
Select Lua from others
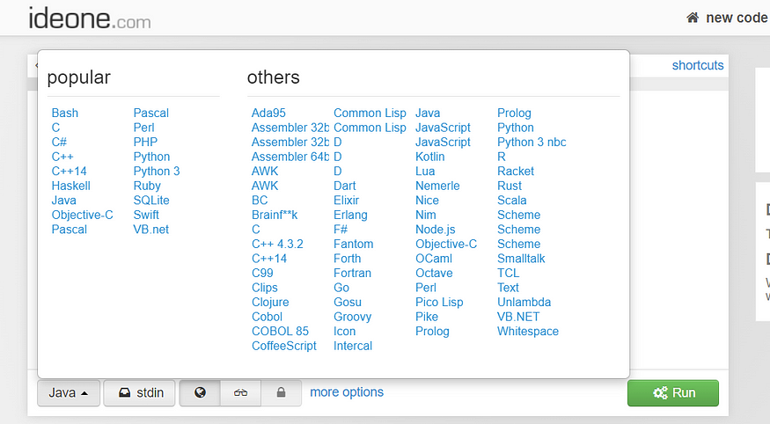pyautogui.click(x=425, y=172)
